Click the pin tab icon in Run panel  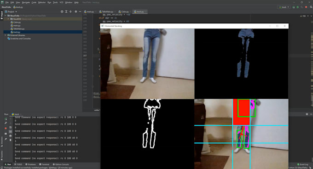click(6, 139)
